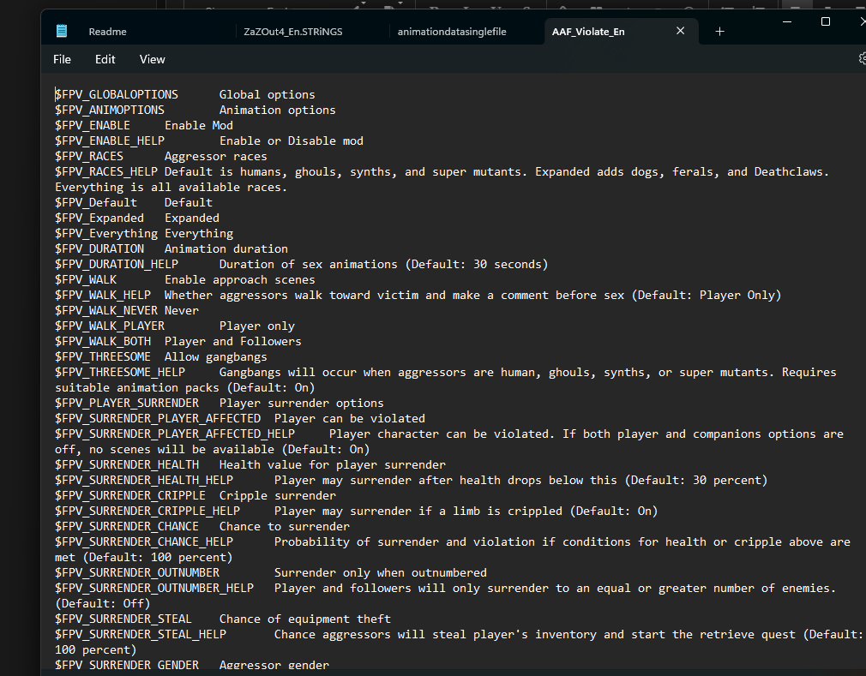Click the value 'Chance to surrender'
The width and height of the screenshot is (866, 676).
(x=285, y=527)
